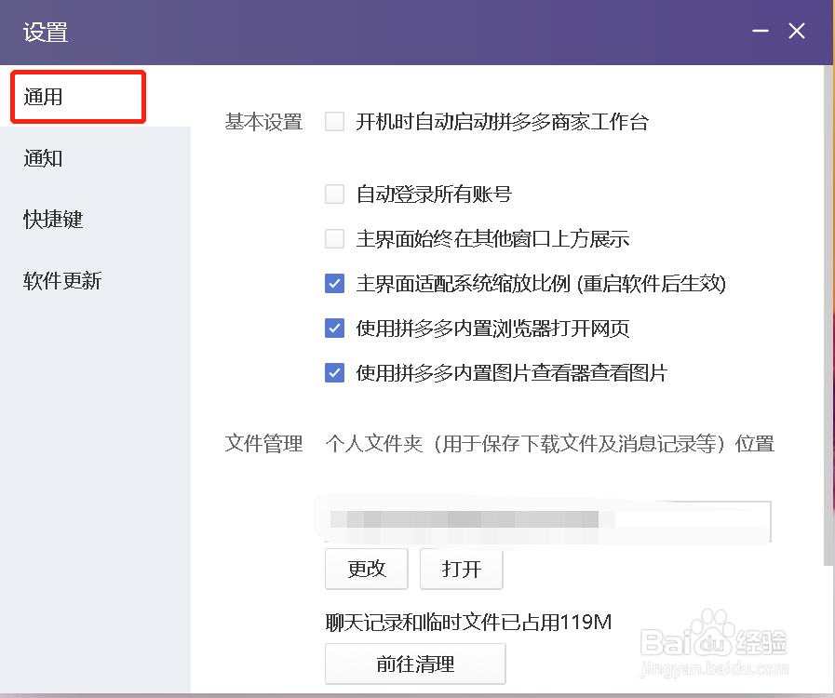Screen dimensions: 835x698
Task: Enable 主界面始终在其他窗口上方展示
Action: pyautogui.click(x=334, y=238)
